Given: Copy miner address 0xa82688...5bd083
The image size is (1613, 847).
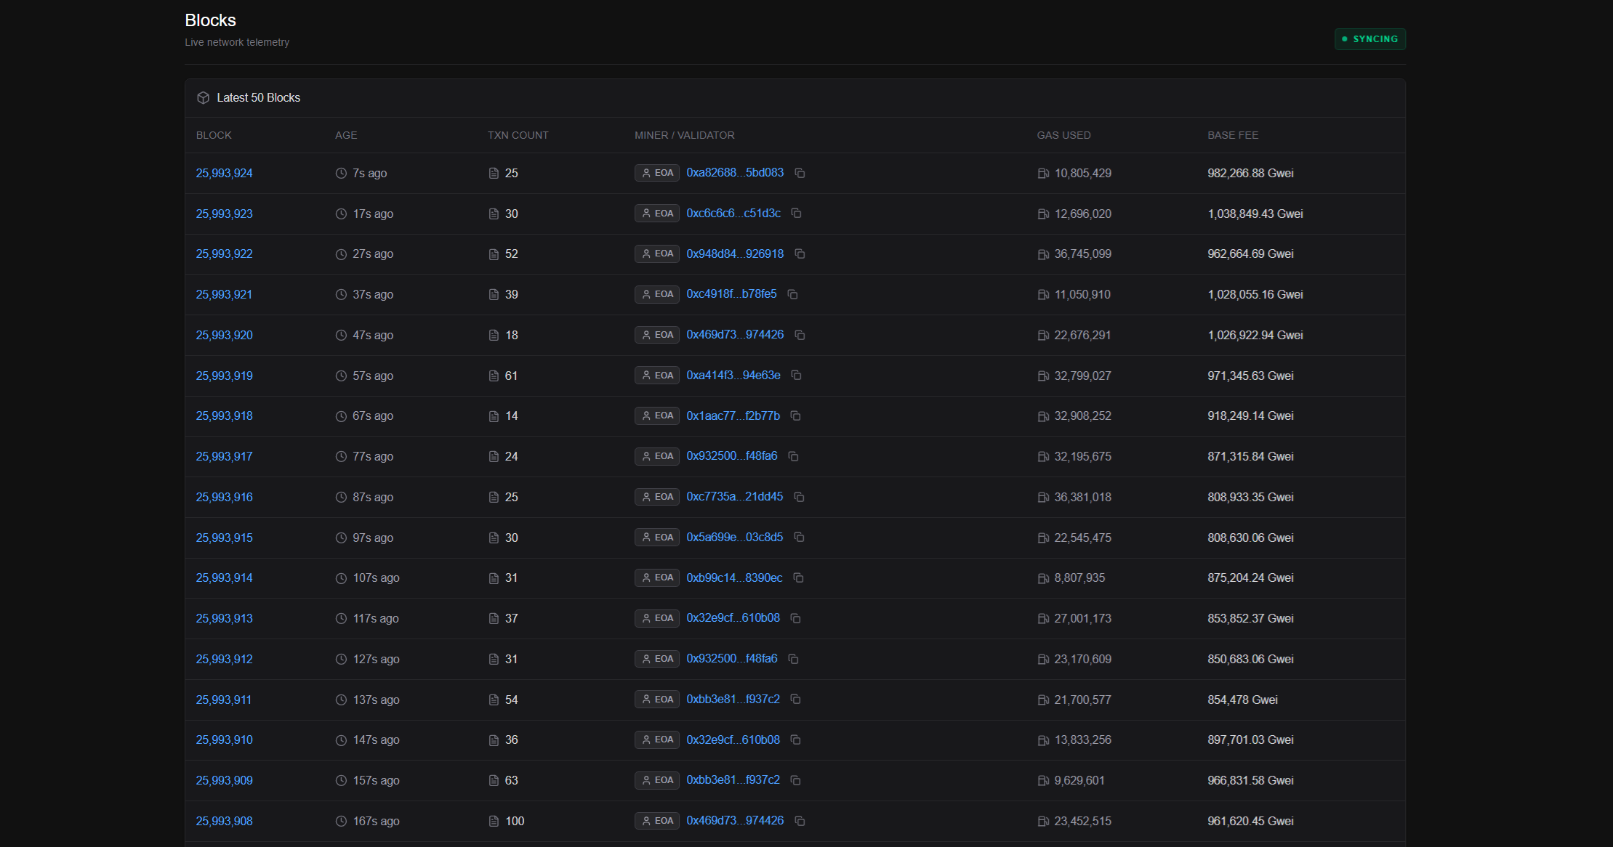Looking at the screenshot, I should [x=800, y=173].
